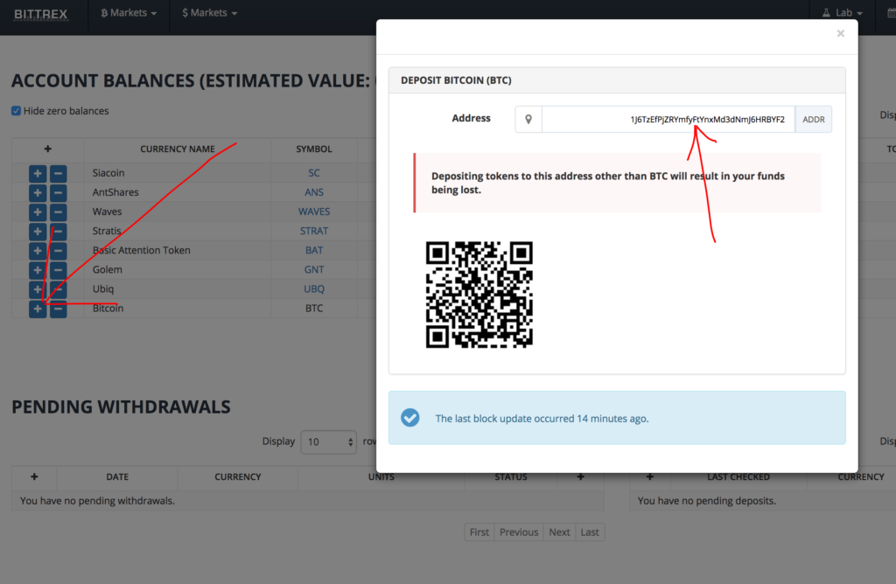Image resolution: width=896 pixels, height=584 pixels.
Task: Click the DEPOSIT BITCOIN (BTC) heading
Action: click(456, 80)
